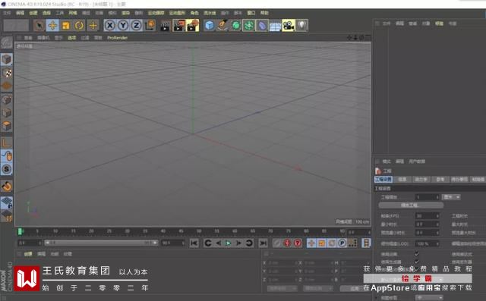The height and width of the screenshot is (301, 486).
Task: Activate the Move tool in top toolbar
Action: (x=52, y=25)
